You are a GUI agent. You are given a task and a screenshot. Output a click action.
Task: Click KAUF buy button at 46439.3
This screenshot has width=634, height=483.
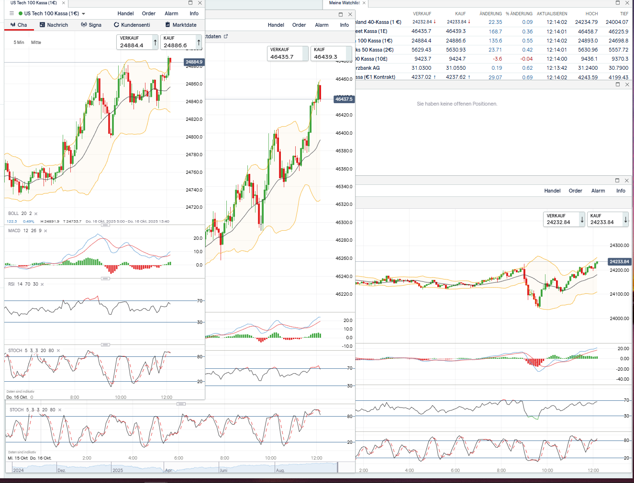[331, 54]
